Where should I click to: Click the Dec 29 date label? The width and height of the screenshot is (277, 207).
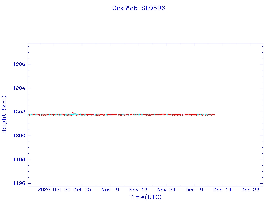coord(250,190)
